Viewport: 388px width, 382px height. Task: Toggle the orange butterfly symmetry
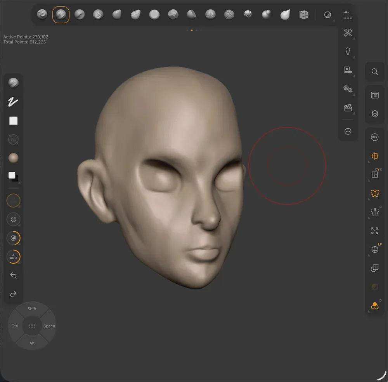point(375,194)
